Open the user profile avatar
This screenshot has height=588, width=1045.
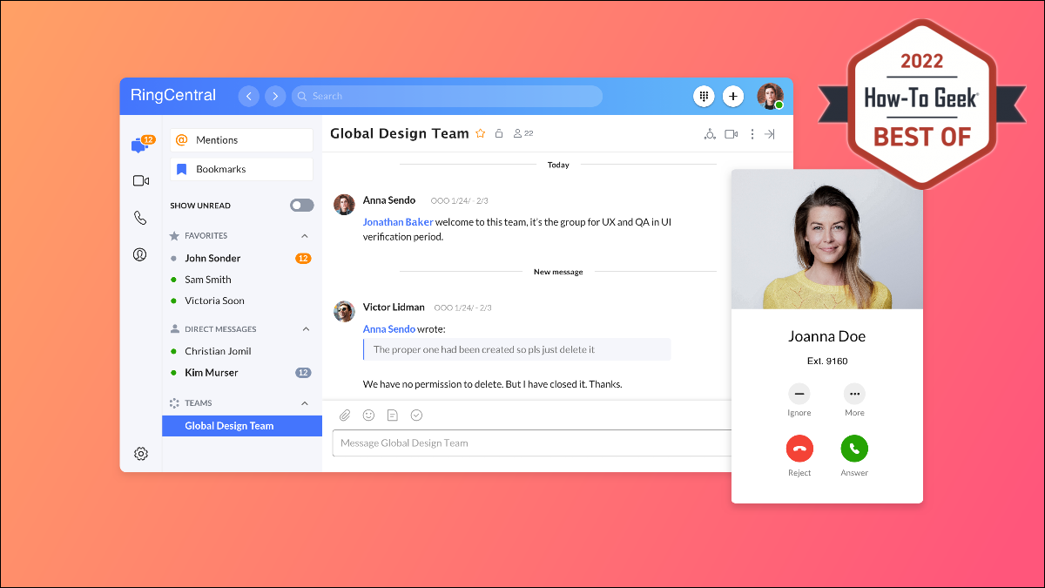point(770,96)
